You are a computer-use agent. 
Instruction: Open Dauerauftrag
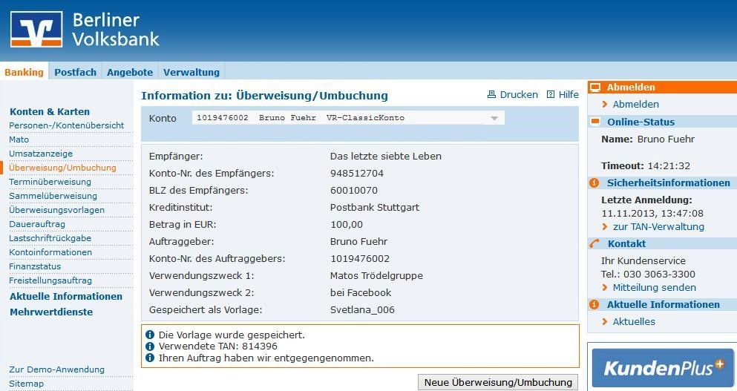[37, 224]
